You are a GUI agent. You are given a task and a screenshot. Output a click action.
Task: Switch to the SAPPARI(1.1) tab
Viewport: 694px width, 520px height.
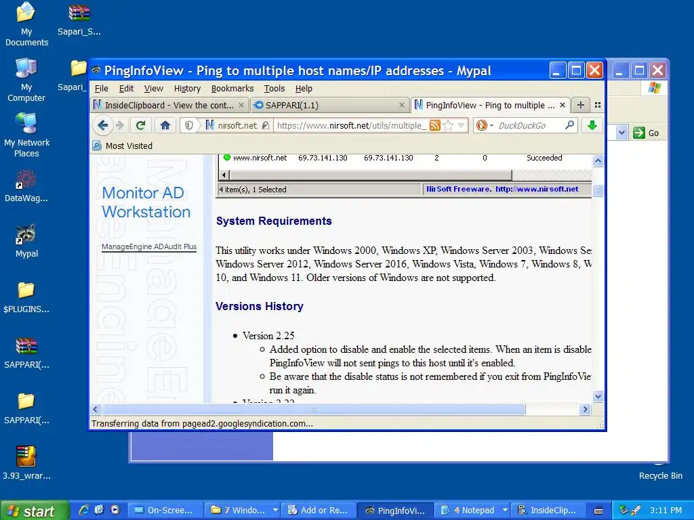tap(330, 105)
